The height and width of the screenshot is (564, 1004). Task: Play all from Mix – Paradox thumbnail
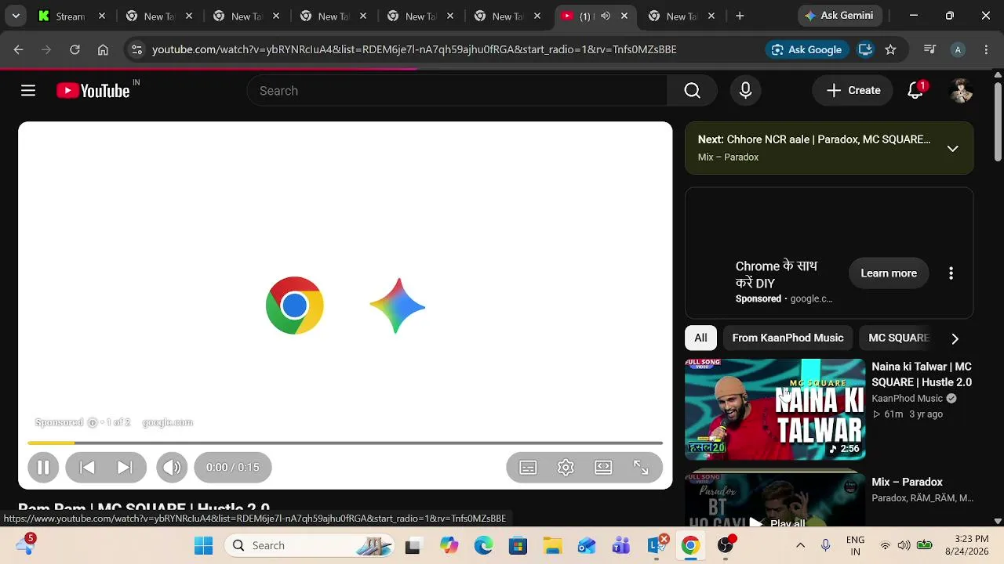(x=775, y=500)
